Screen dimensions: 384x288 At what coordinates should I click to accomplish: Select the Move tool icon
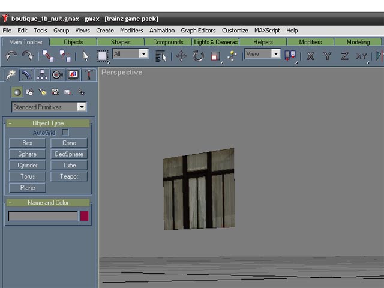click(x=181, y=56)
